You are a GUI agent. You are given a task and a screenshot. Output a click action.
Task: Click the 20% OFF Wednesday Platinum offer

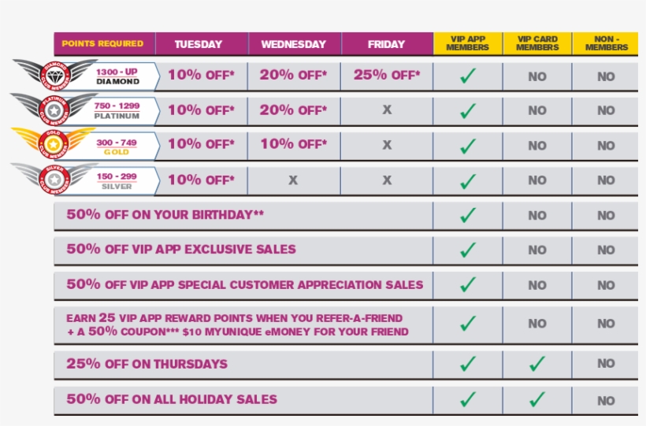pyautogui.click(x=293, y=110)
